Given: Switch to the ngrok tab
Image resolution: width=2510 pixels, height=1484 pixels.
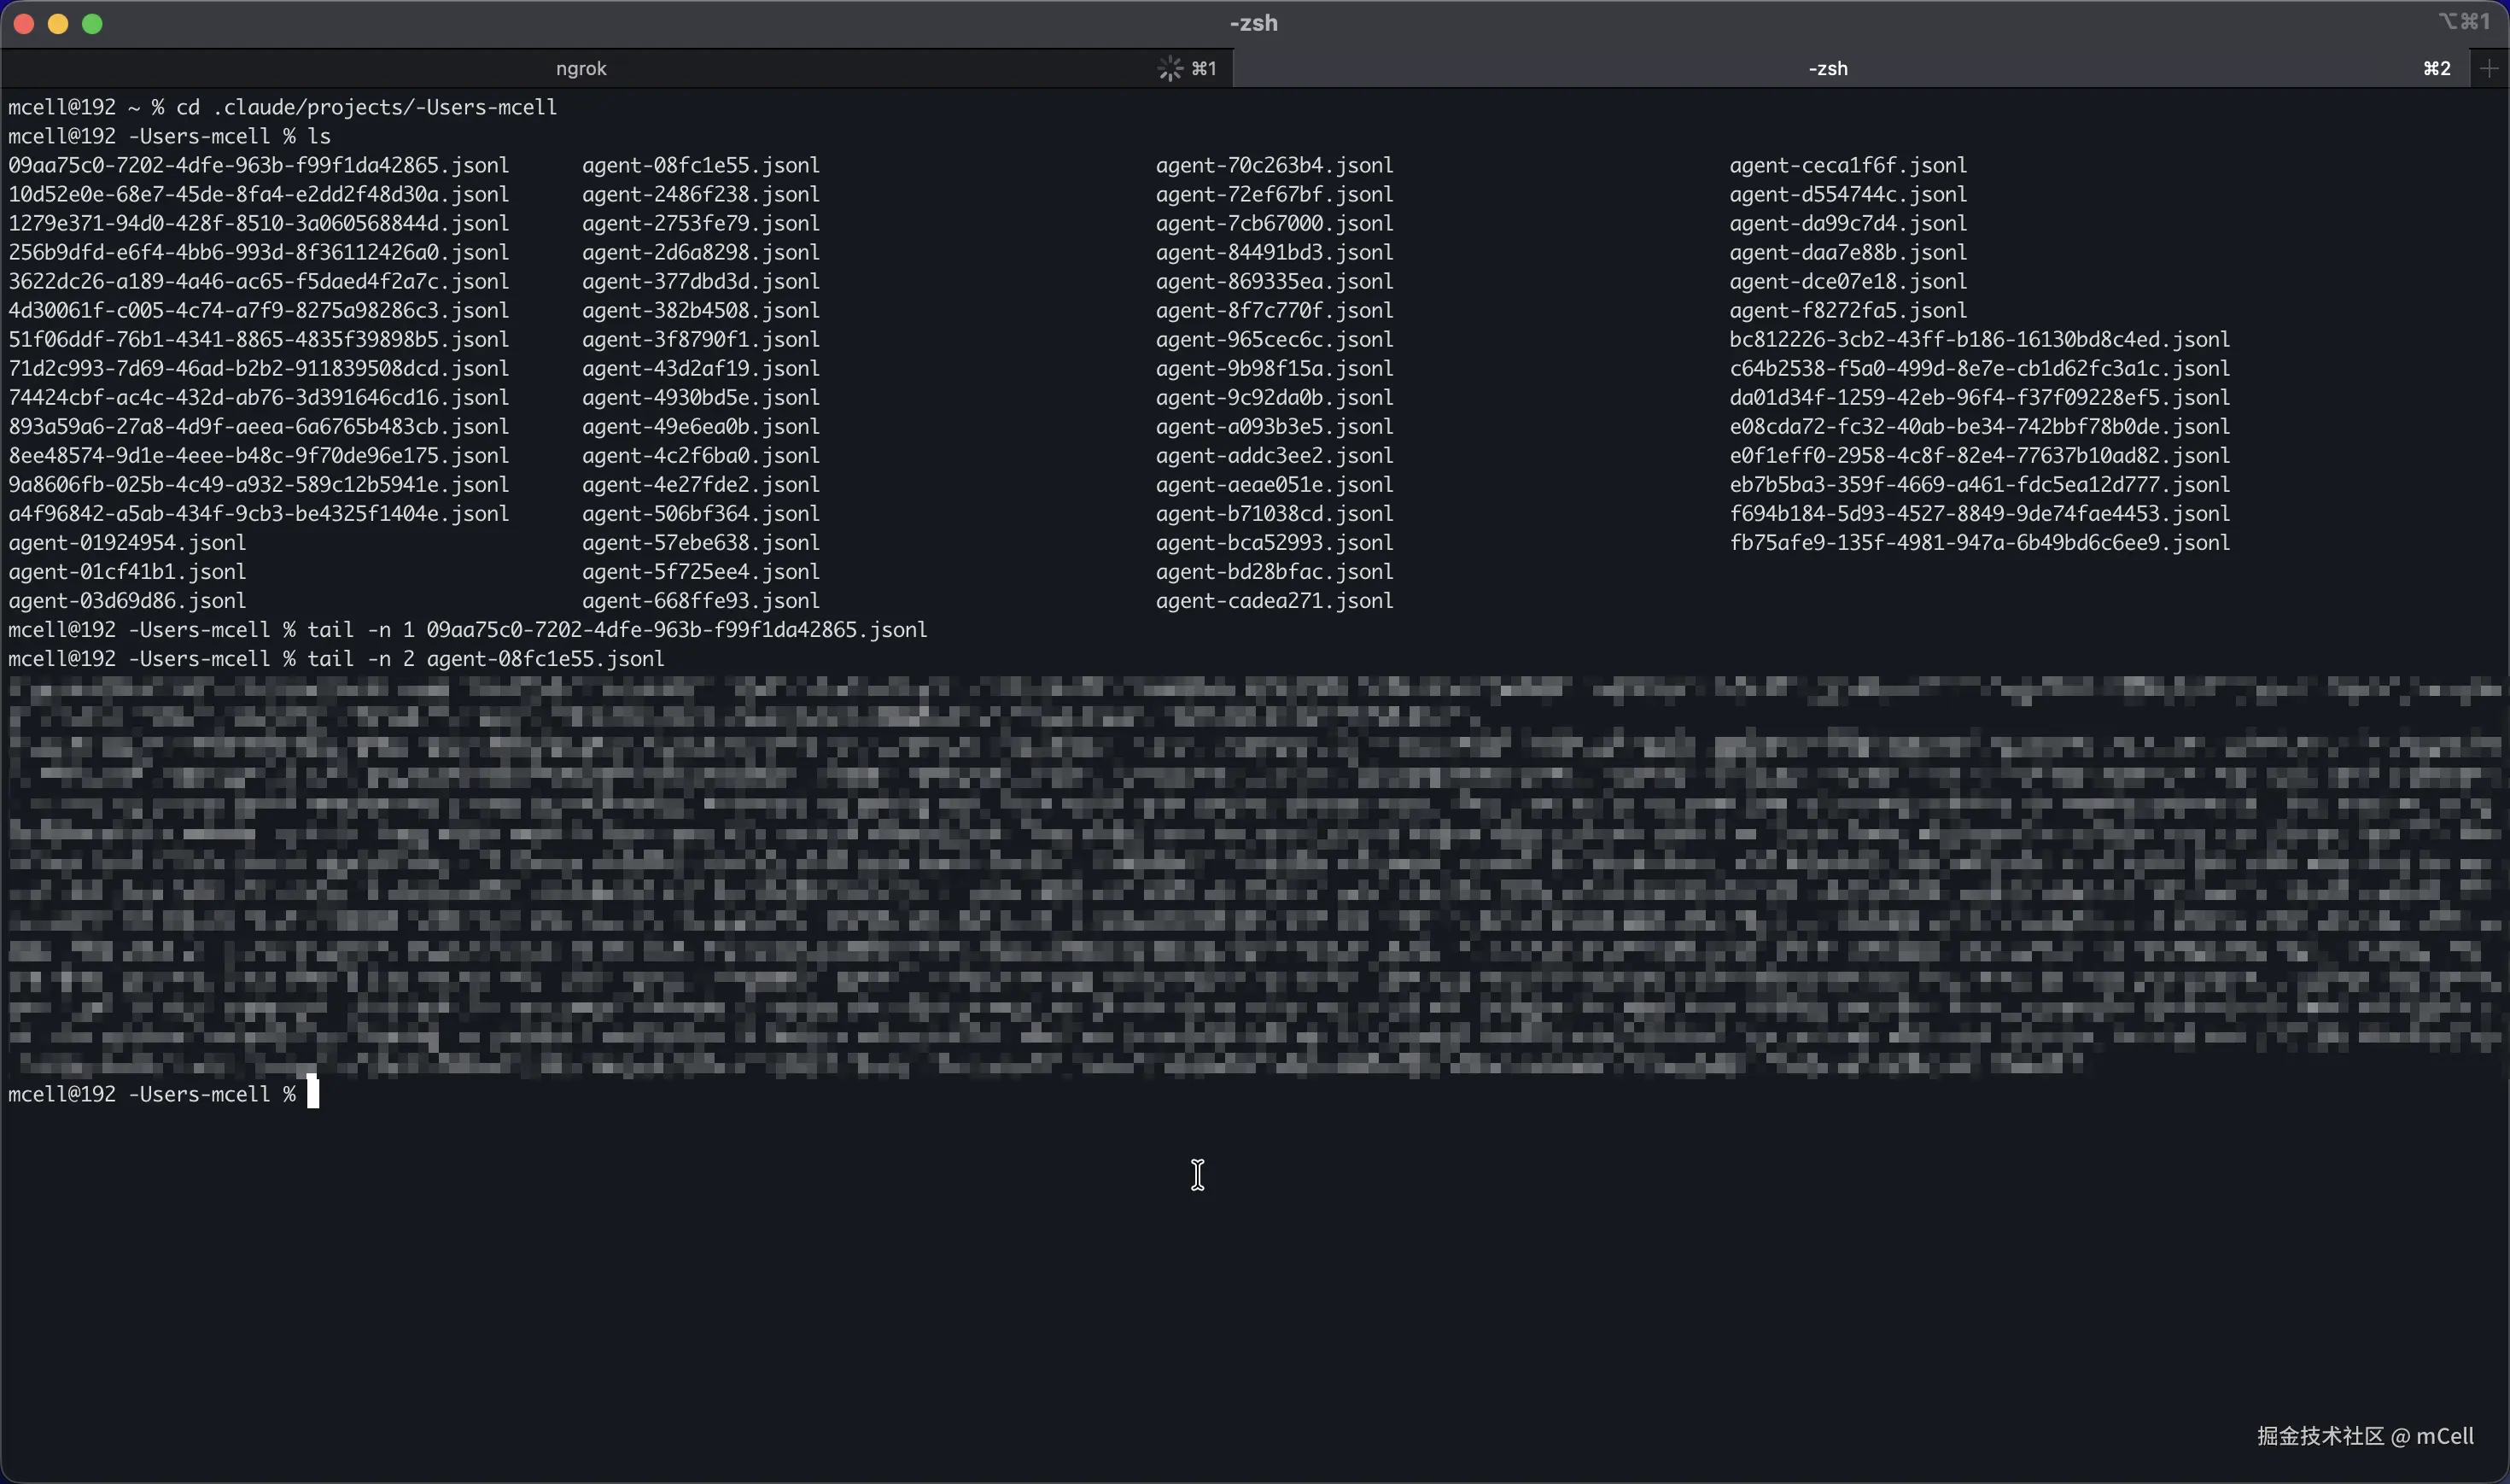Looking at the screenshot, I should [581, 68].
